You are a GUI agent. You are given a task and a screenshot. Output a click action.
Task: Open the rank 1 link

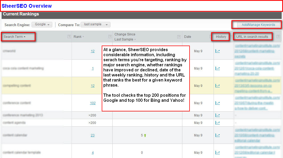tap(93, 68)
